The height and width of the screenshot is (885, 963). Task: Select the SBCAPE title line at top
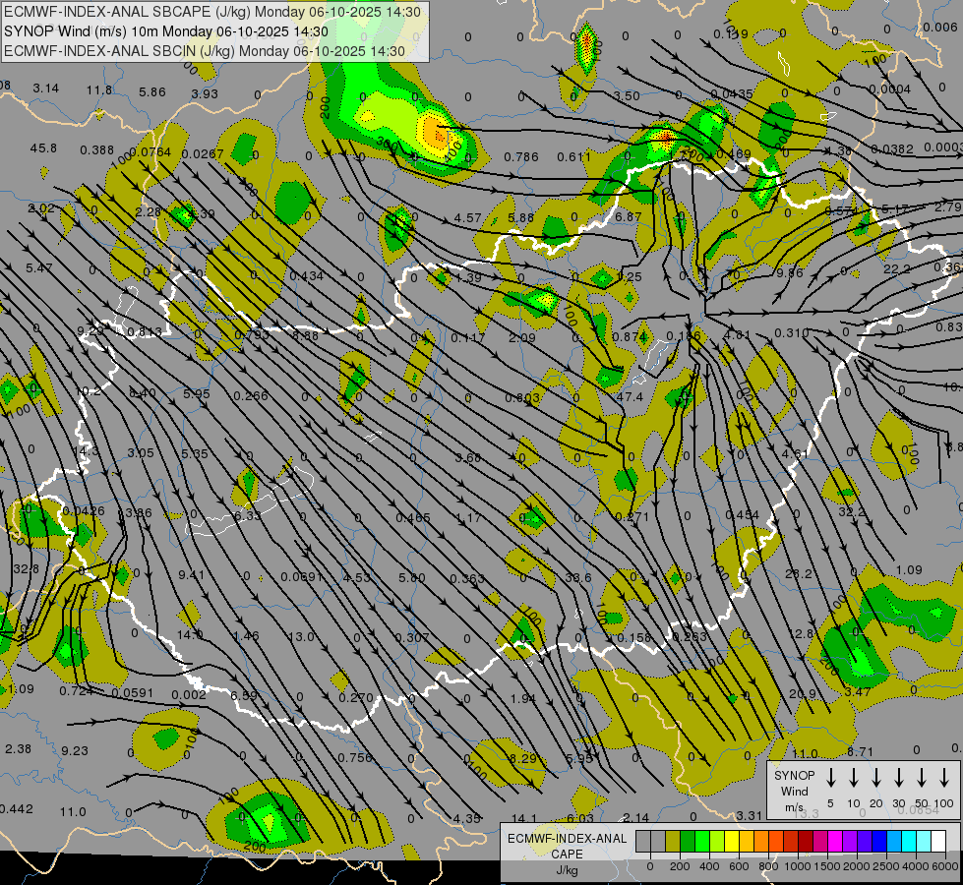tap(212, 12)
